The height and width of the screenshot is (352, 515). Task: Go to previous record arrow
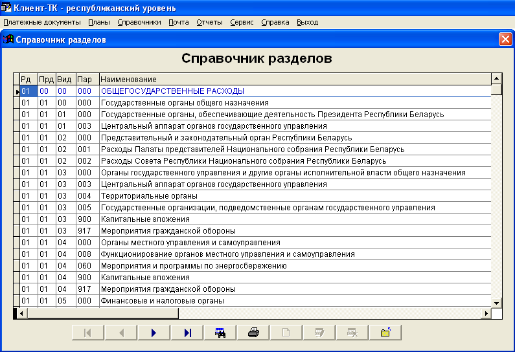click(121, 333)
